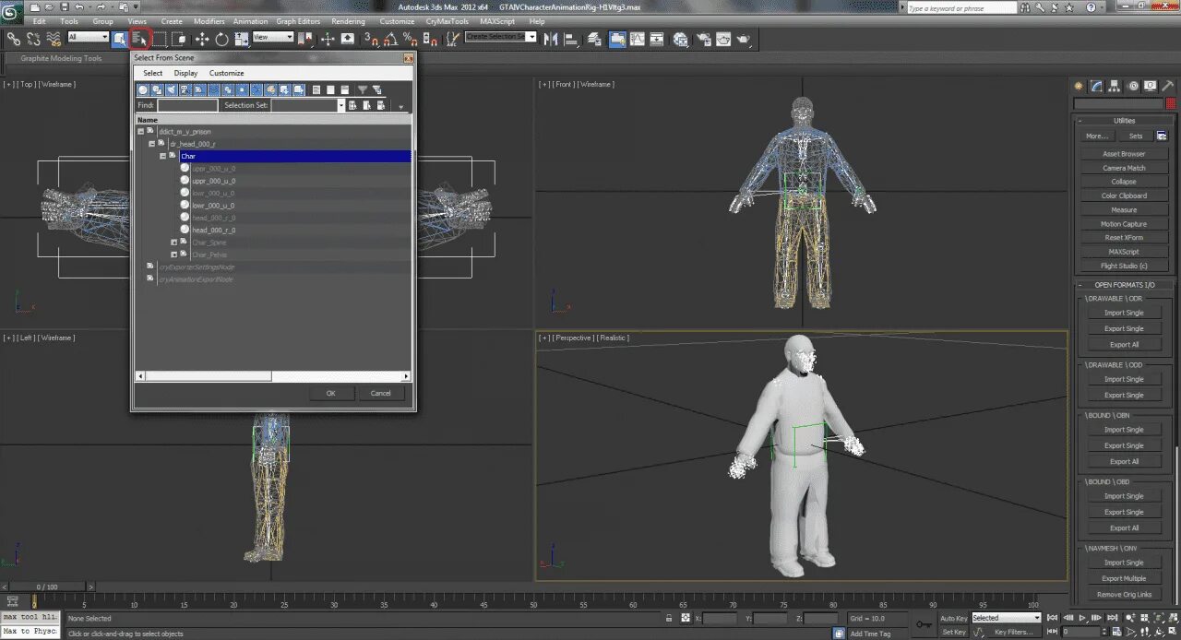Open the Selection Set dropdown in dialog

[x=341, y=105]
